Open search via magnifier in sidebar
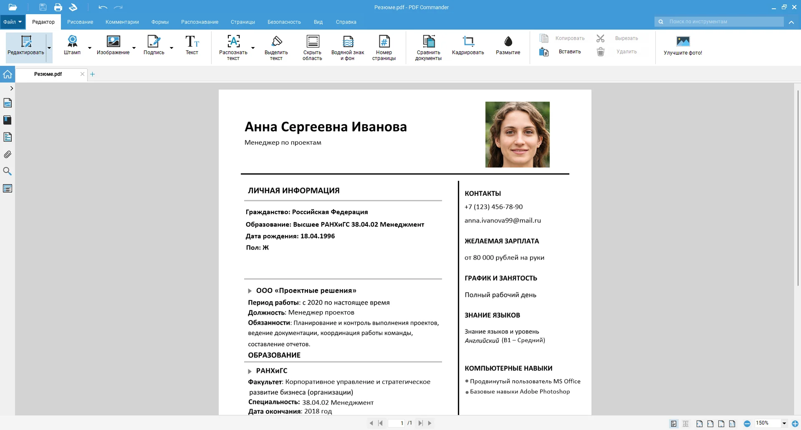 [8, 171]
